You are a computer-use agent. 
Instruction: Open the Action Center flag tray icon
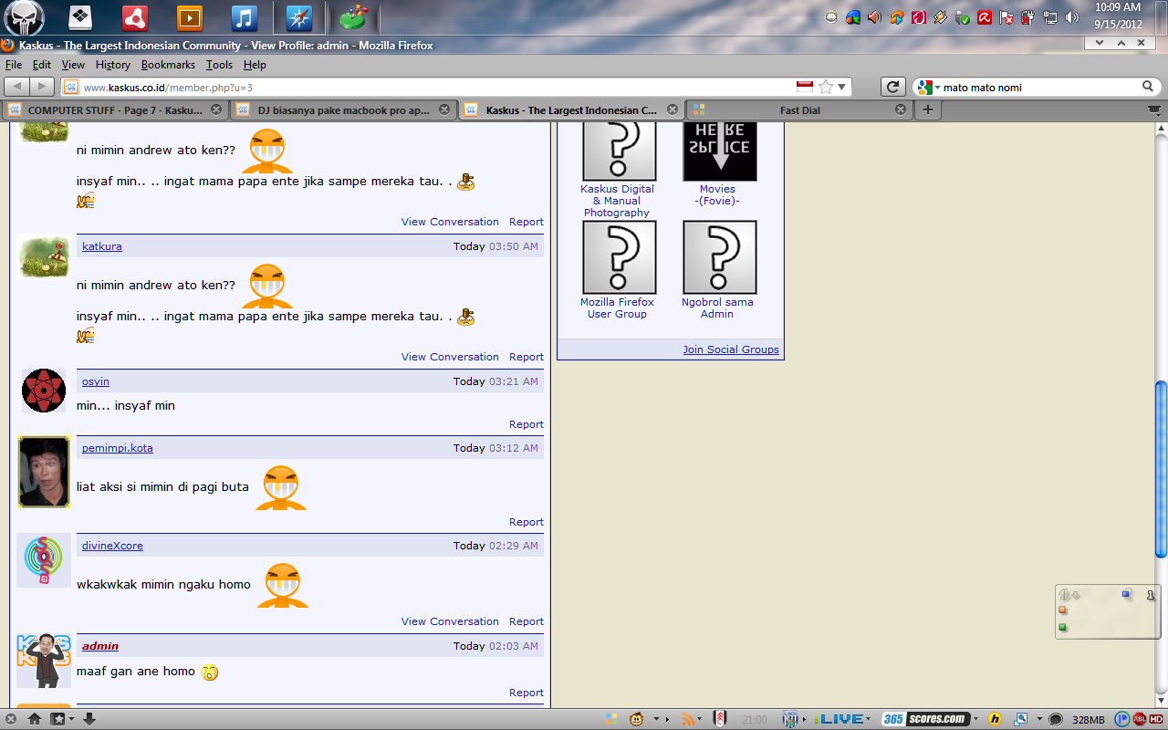[1006, 16]
